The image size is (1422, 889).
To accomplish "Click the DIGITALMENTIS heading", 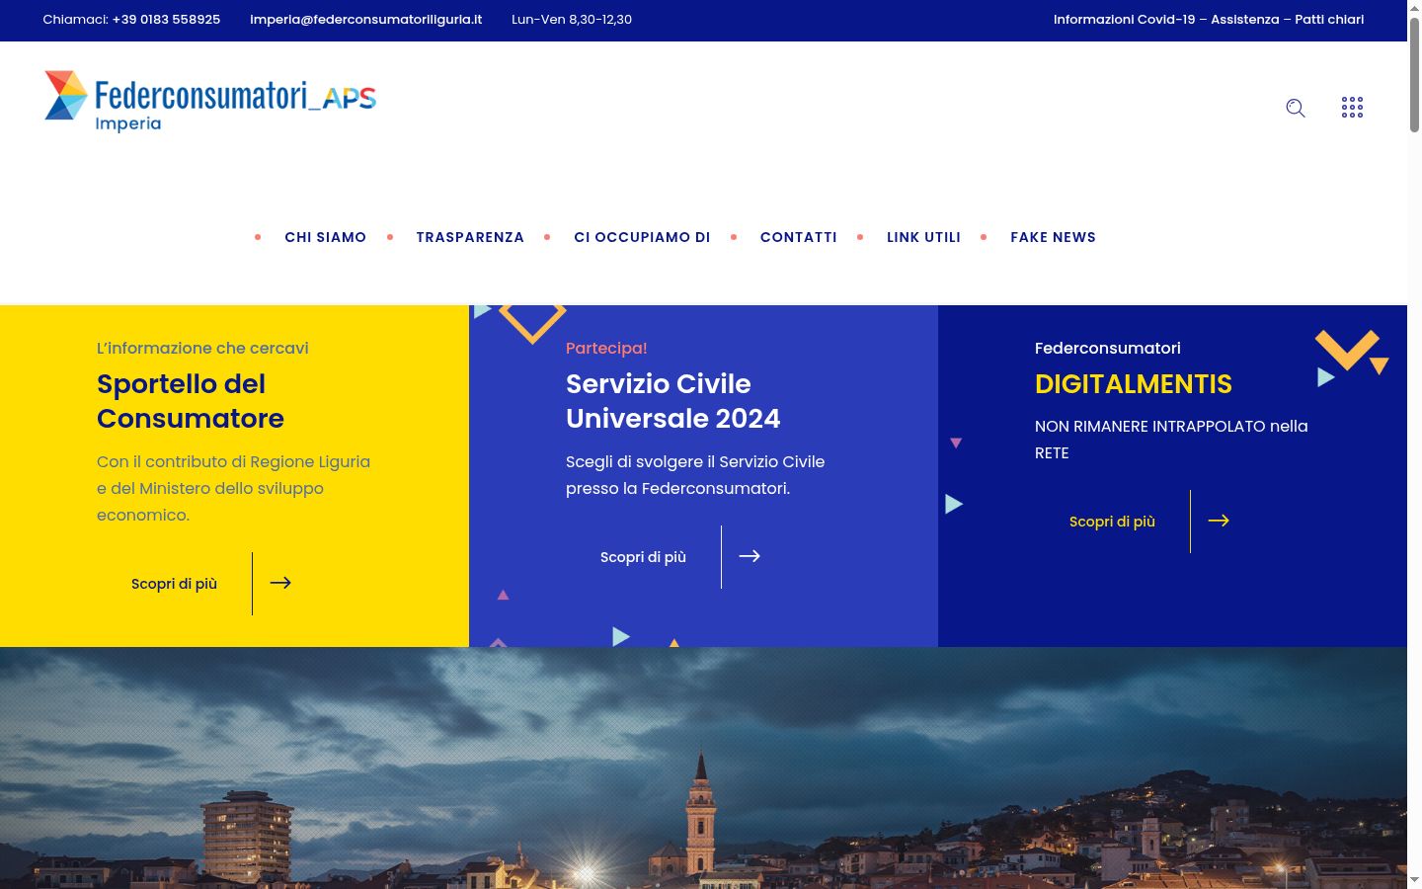I will 1134,384.
